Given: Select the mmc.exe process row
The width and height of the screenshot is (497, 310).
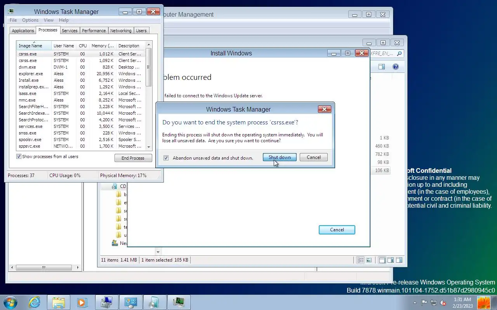Looking at the screenshot, I should click(x=81, y=100).
